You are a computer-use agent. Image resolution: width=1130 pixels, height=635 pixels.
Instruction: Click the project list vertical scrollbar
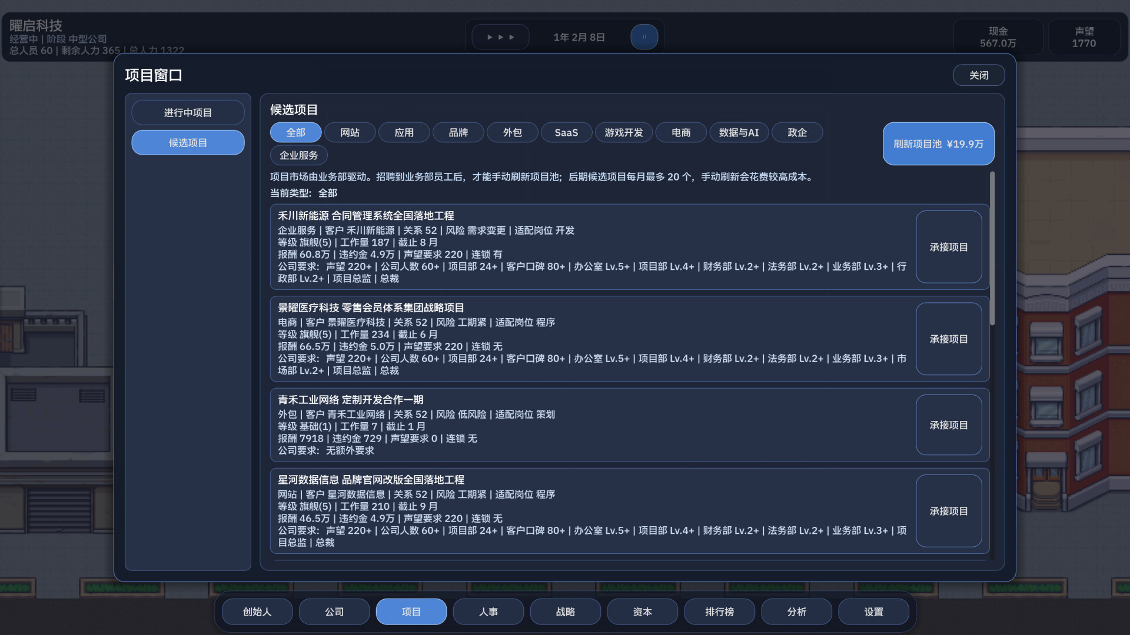(992, 247)
